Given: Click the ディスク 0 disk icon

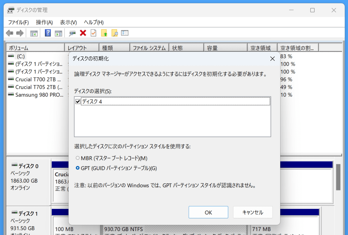Looking at the screenshot, I should [x=15, y=165].
